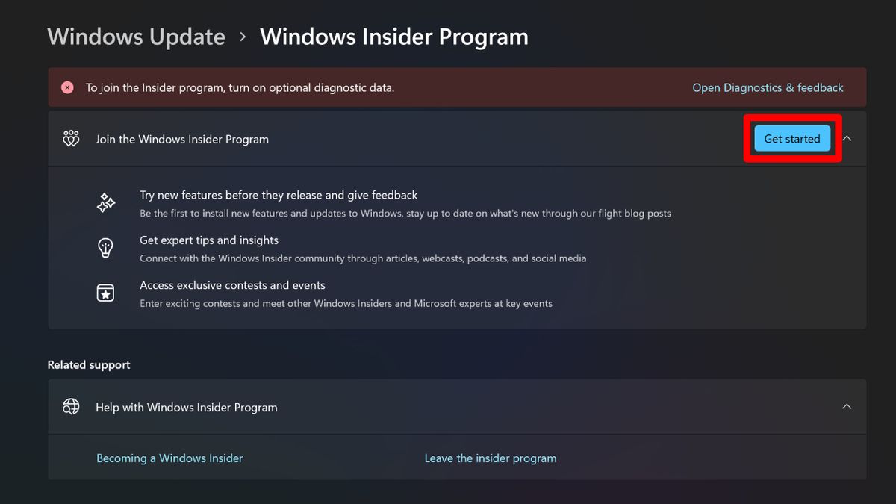The image size is (896, 504).
Task: Click the optional diagnostic data error message
Action: tap(240, 87)
